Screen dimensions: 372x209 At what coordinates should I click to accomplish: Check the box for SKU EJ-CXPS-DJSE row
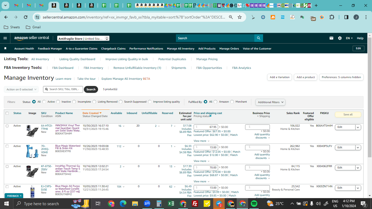[7, 186]
